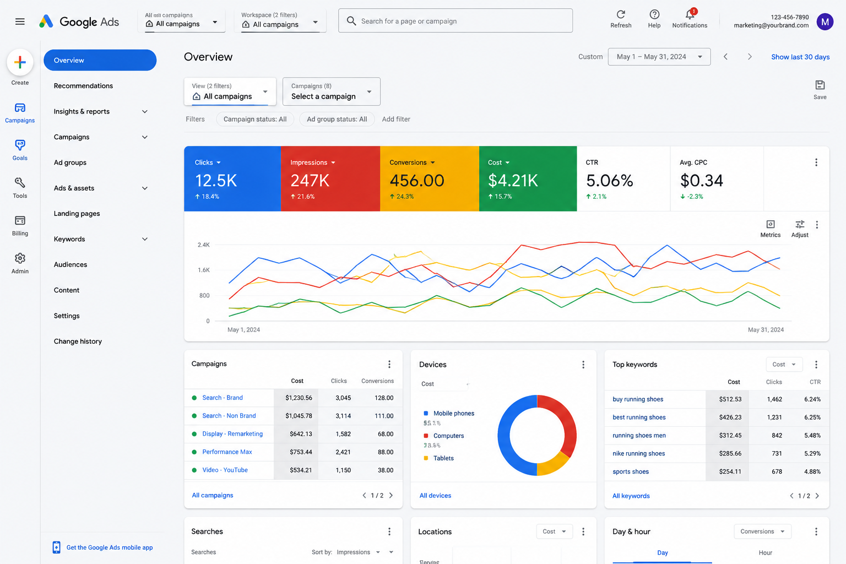Click Add filter
This screenshot has height=564, width=846.
pos(396,119)
